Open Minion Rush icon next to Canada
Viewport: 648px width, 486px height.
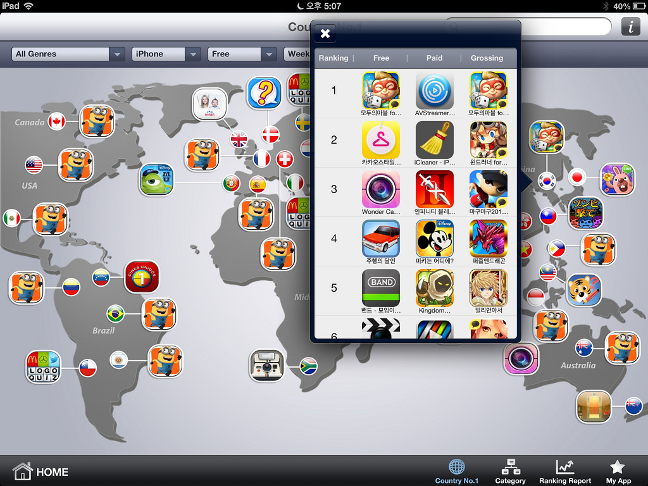point(97,121)
